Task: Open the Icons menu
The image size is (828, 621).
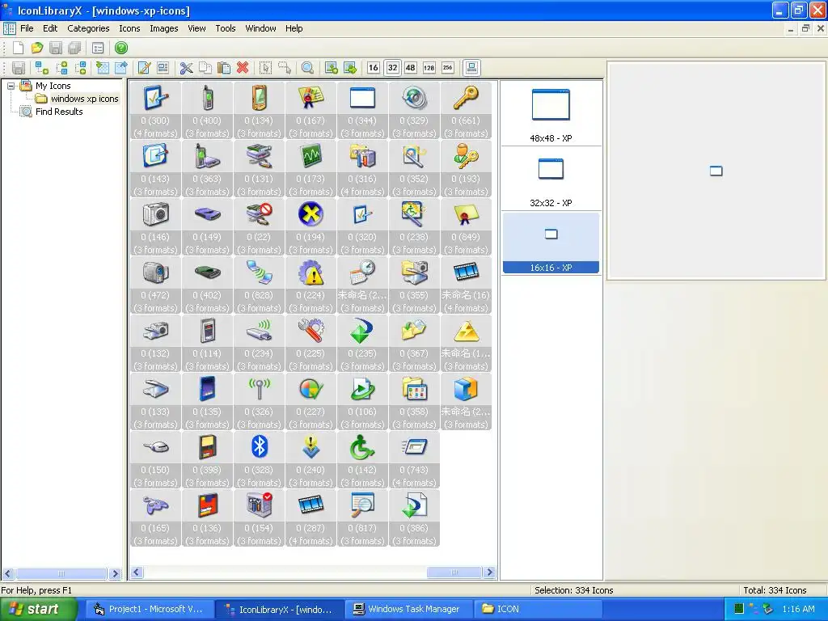Action: pos(129,28)
